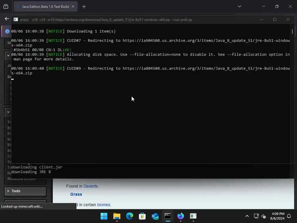Click the muted volume tray icon
Image resolution: width=297 pixels, height=223 pixels.
(264, 216)
